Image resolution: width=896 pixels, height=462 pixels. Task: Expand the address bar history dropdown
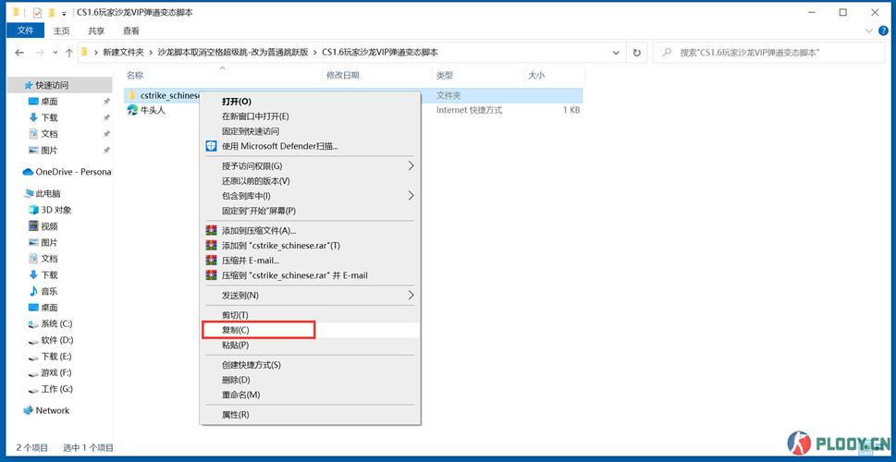coord(616,53)
